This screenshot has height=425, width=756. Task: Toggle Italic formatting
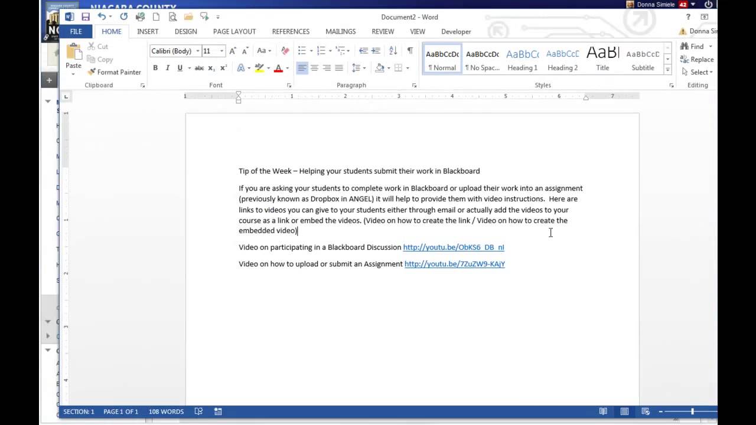[x=168, y=68]
